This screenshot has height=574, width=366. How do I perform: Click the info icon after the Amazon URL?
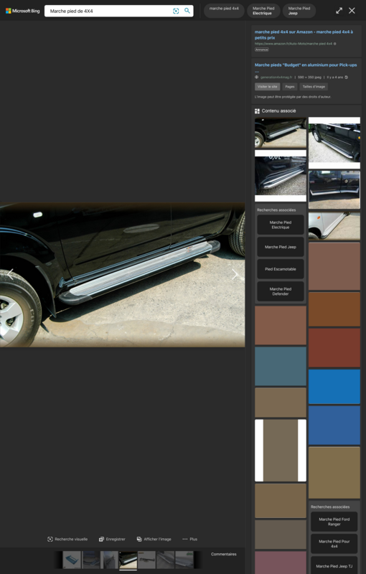click(x=334, y=44)
